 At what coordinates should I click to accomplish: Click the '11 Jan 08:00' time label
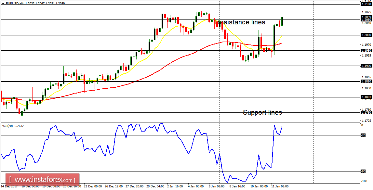tap(280, 186)
